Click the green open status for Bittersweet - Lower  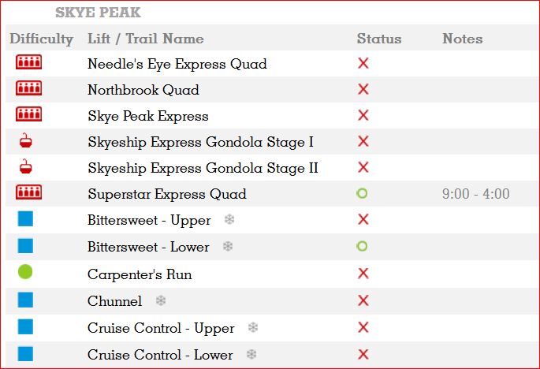coord(362,246)
